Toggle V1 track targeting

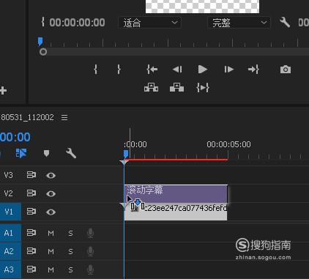[x=10, y=212]
